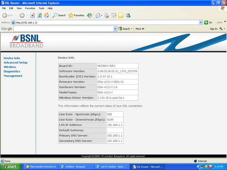The height and width of the screenshot is (170, 227).
Task: Click the yellow Discuss note icon
Action: [121, 15]
